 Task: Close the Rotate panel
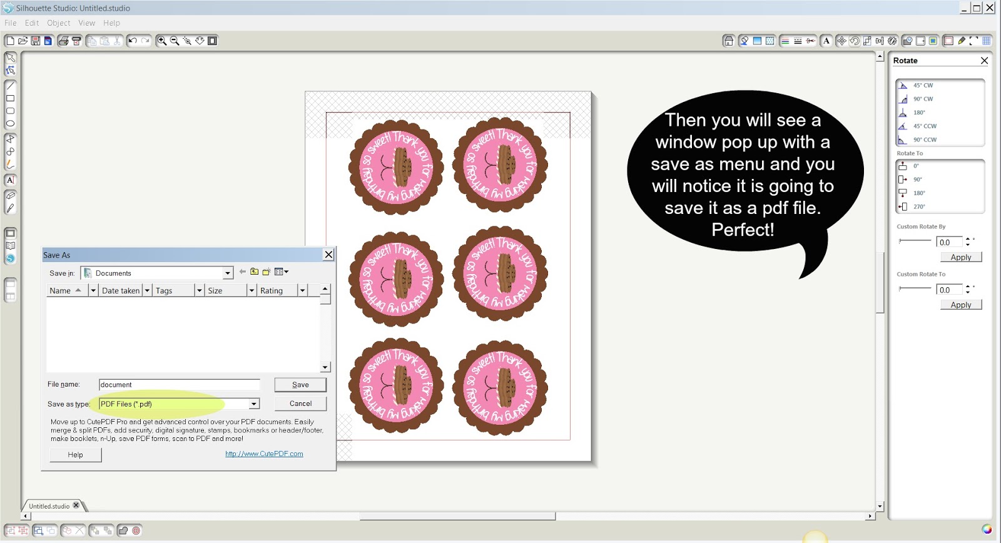984,61
